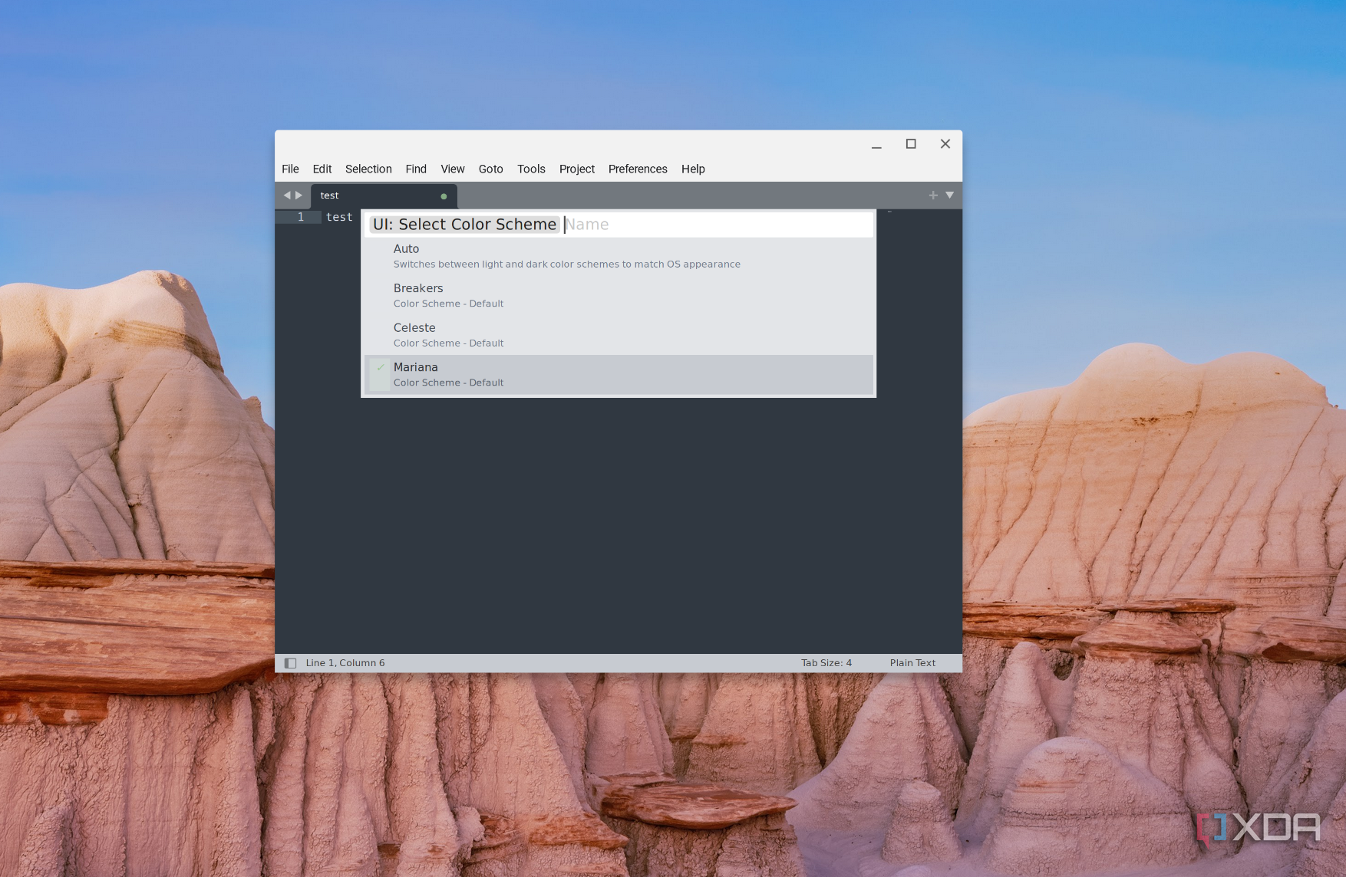Image resolution: width=1346 pixels, height=877 pixels.
Task: Choose the Mariana color scheme
Action: [x=619, y=374]
